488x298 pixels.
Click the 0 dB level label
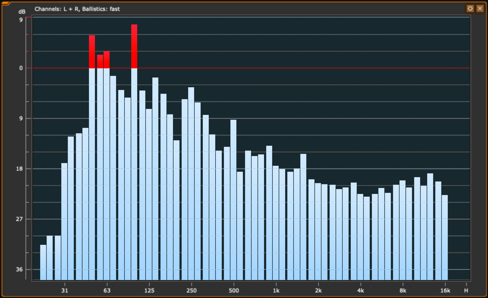tap(21, 68)
